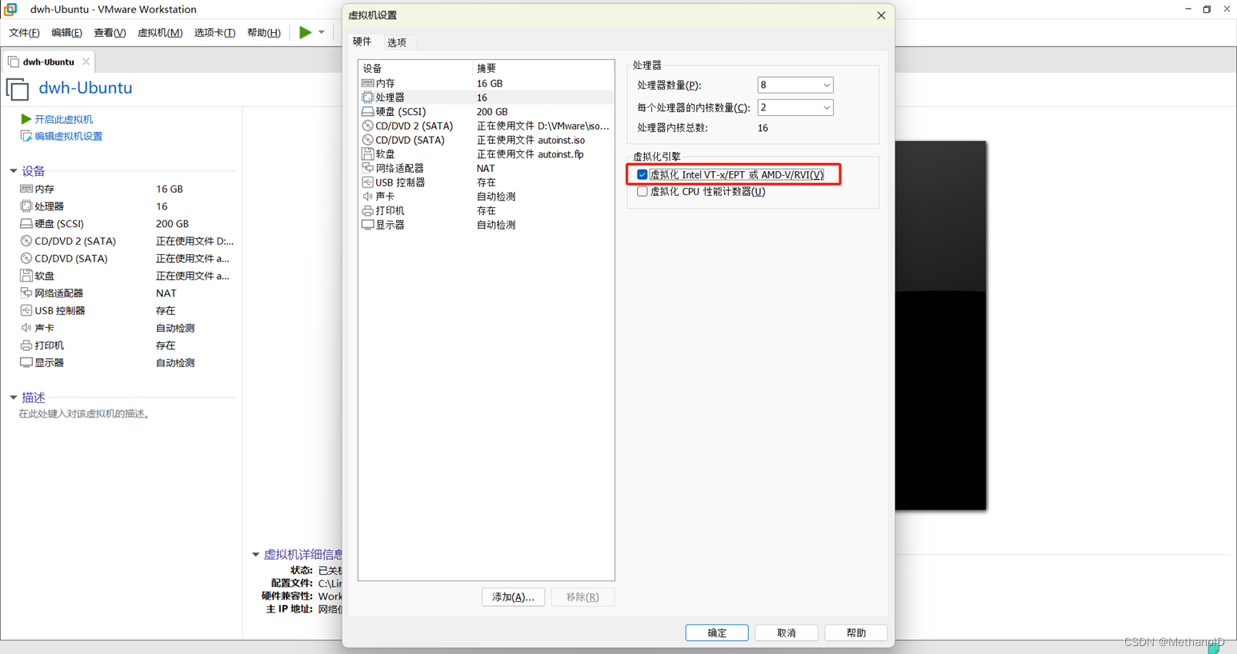Enable 虚拟化 CPU 性能计数器
Screen dimensions: 1237x654
click(x=642, y=191)
